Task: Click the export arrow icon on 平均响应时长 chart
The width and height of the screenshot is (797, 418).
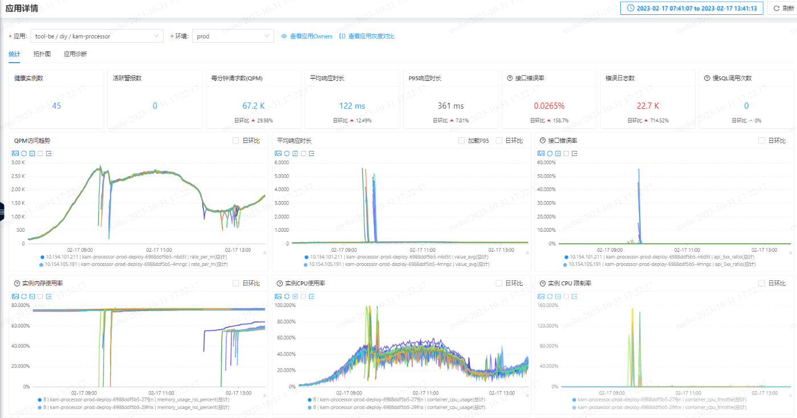Action: 312,153
